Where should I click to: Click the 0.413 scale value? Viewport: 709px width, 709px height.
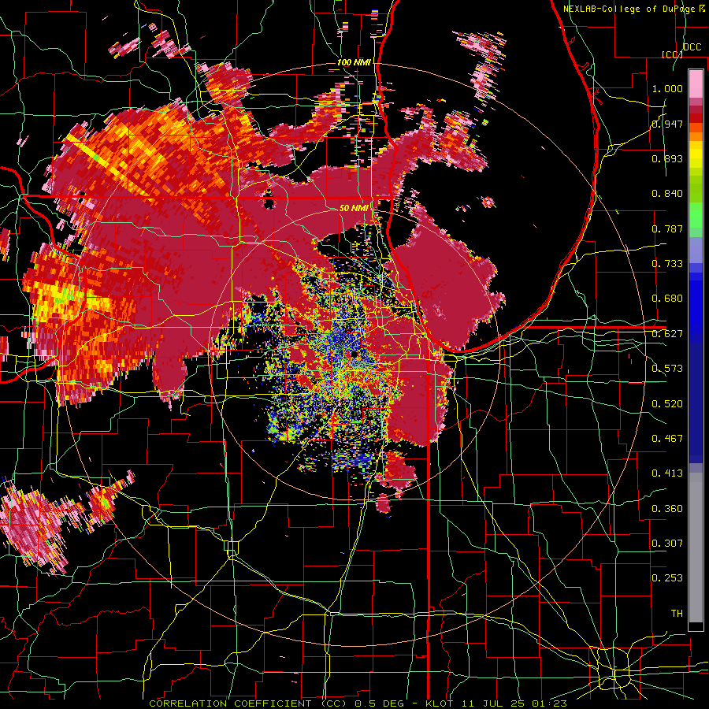point(667,473)
